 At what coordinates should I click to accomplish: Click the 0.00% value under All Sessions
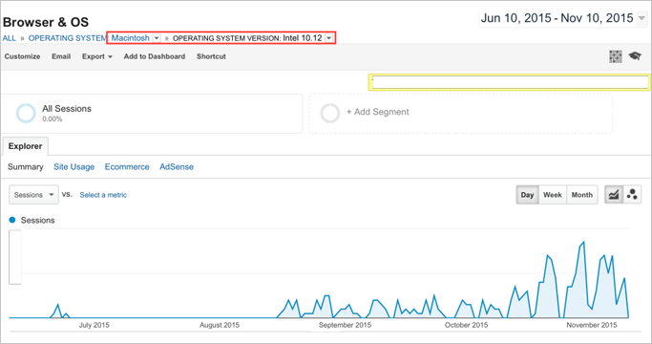tap(52, 119)
